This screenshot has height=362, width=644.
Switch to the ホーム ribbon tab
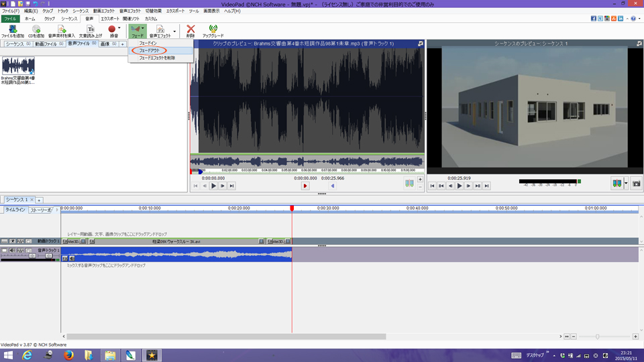point(30,19)
